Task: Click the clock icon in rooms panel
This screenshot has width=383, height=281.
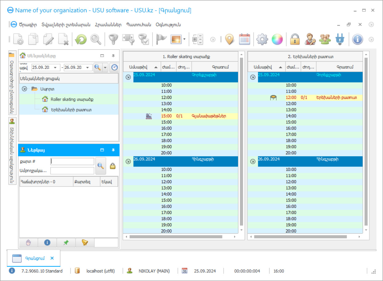Action: [x=114, y=67]
